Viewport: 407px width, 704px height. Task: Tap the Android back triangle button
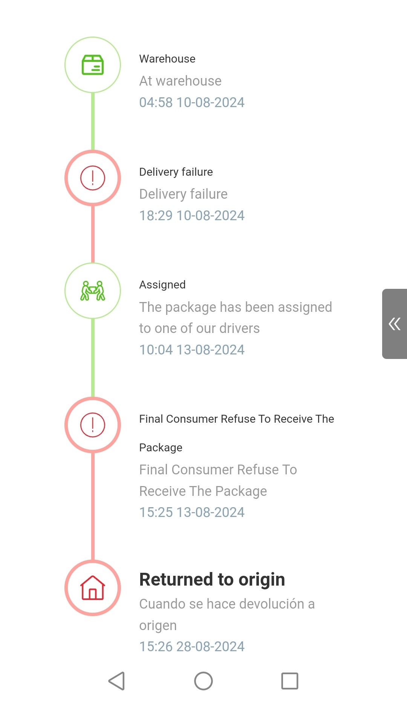pos(116,681)
